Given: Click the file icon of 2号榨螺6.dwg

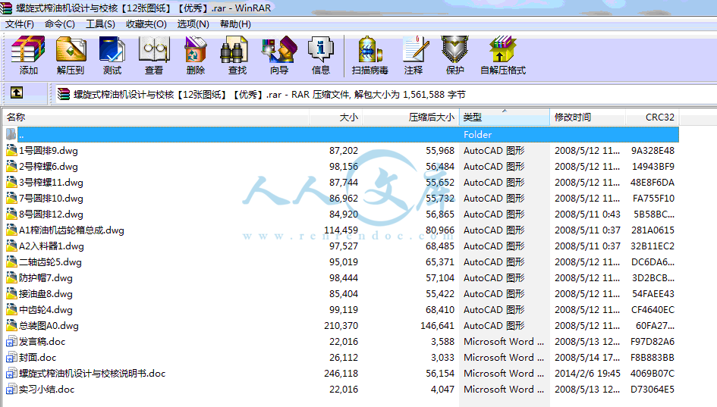Looking at the screenshot, I should coord(11,166).
